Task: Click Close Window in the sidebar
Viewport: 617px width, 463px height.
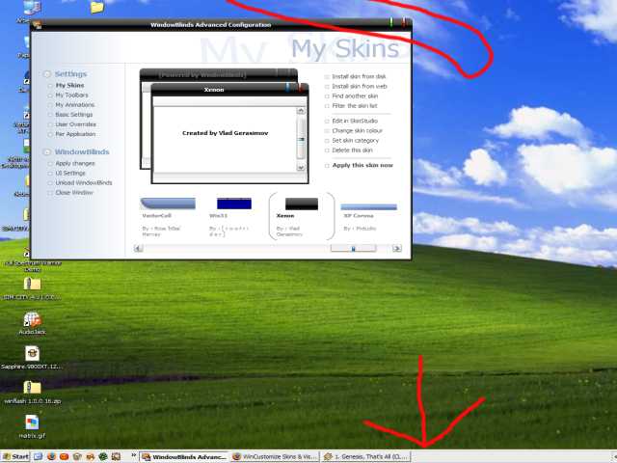Action: [x=74, y=193]
